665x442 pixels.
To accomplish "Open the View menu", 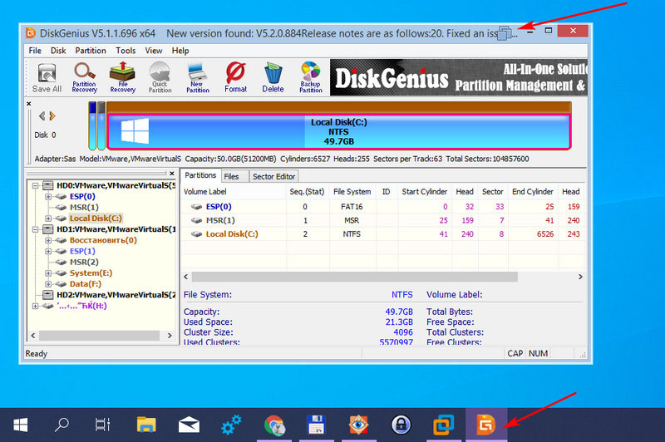I will pos(154,51).
